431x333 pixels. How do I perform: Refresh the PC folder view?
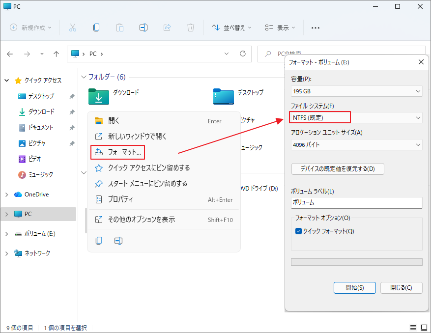[x=242, y=54]
